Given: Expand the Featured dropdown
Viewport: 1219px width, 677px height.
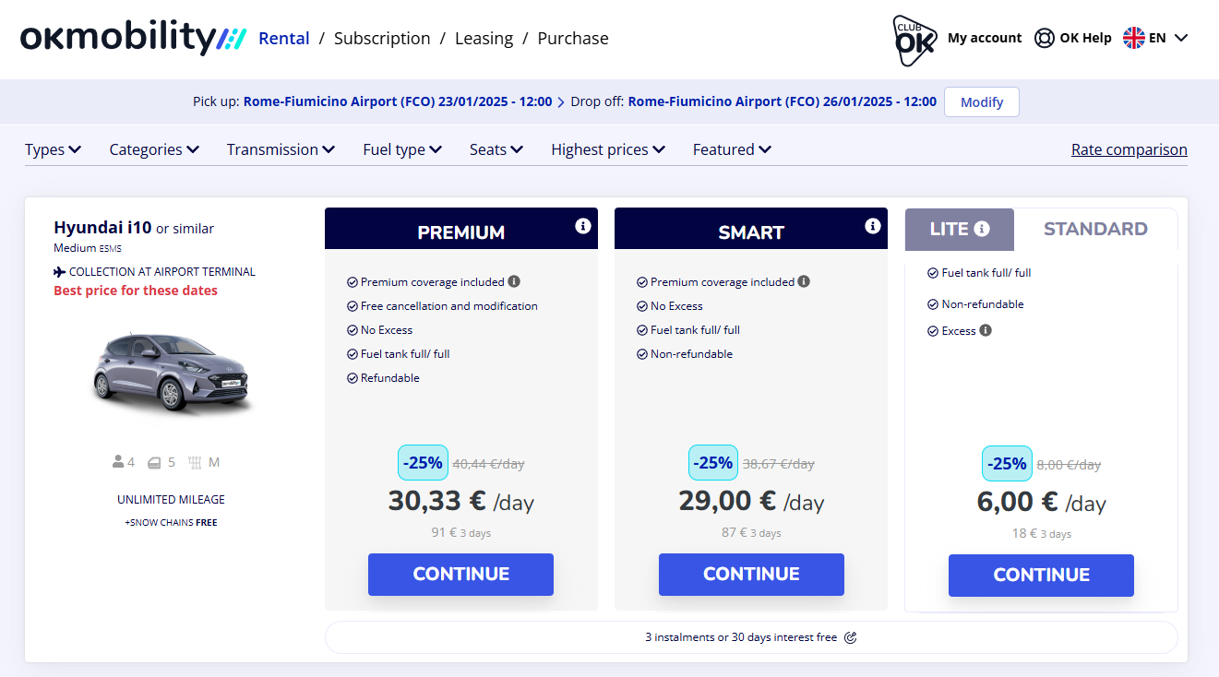Looking at the screenshot, I should pyautogui.click(x=733, y=149).
